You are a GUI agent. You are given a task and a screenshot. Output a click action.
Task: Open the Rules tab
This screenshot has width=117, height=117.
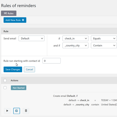click(9, 13)
